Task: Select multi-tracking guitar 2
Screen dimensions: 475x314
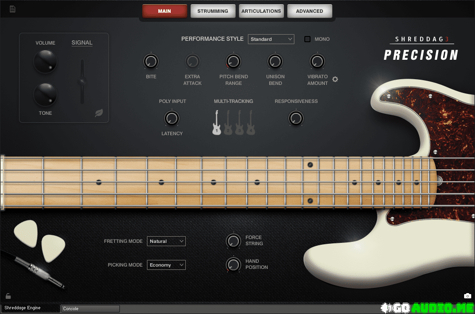Action: tap(228, 122)
